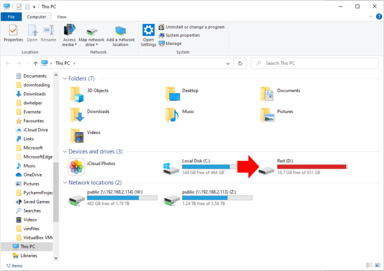Click Up arrow navigation button
This screenshot has height=271, width=384.
tap(35, 63)
